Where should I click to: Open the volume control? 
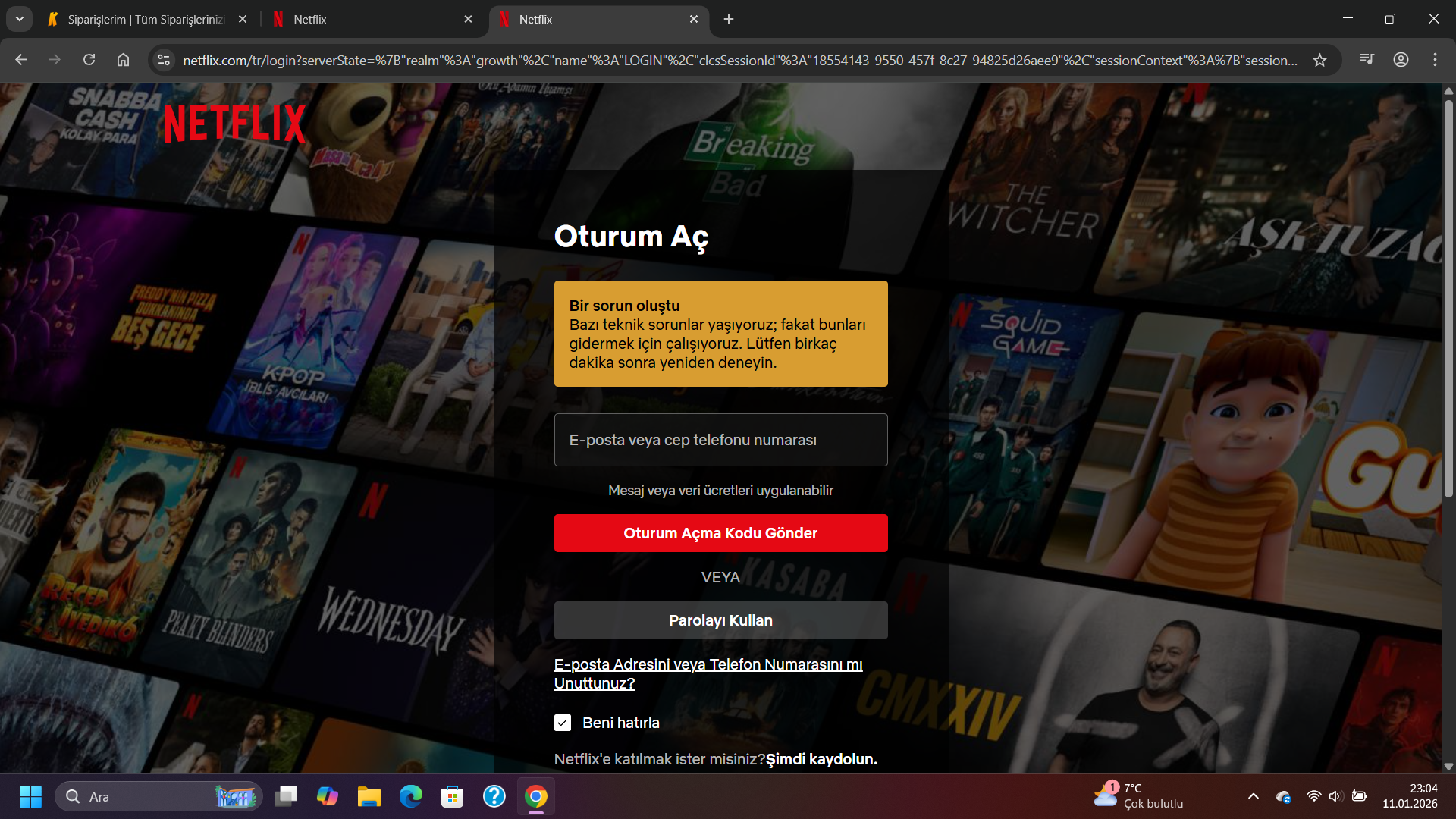1335,796
